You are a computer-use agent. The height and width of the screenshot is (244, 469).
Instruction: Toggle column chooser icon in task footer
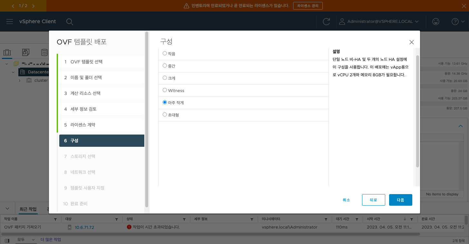point(7,240)
